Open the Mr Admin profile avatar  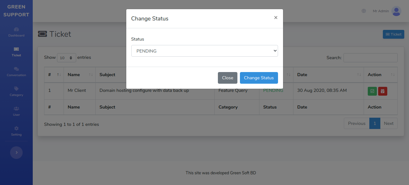click(396, 11)
